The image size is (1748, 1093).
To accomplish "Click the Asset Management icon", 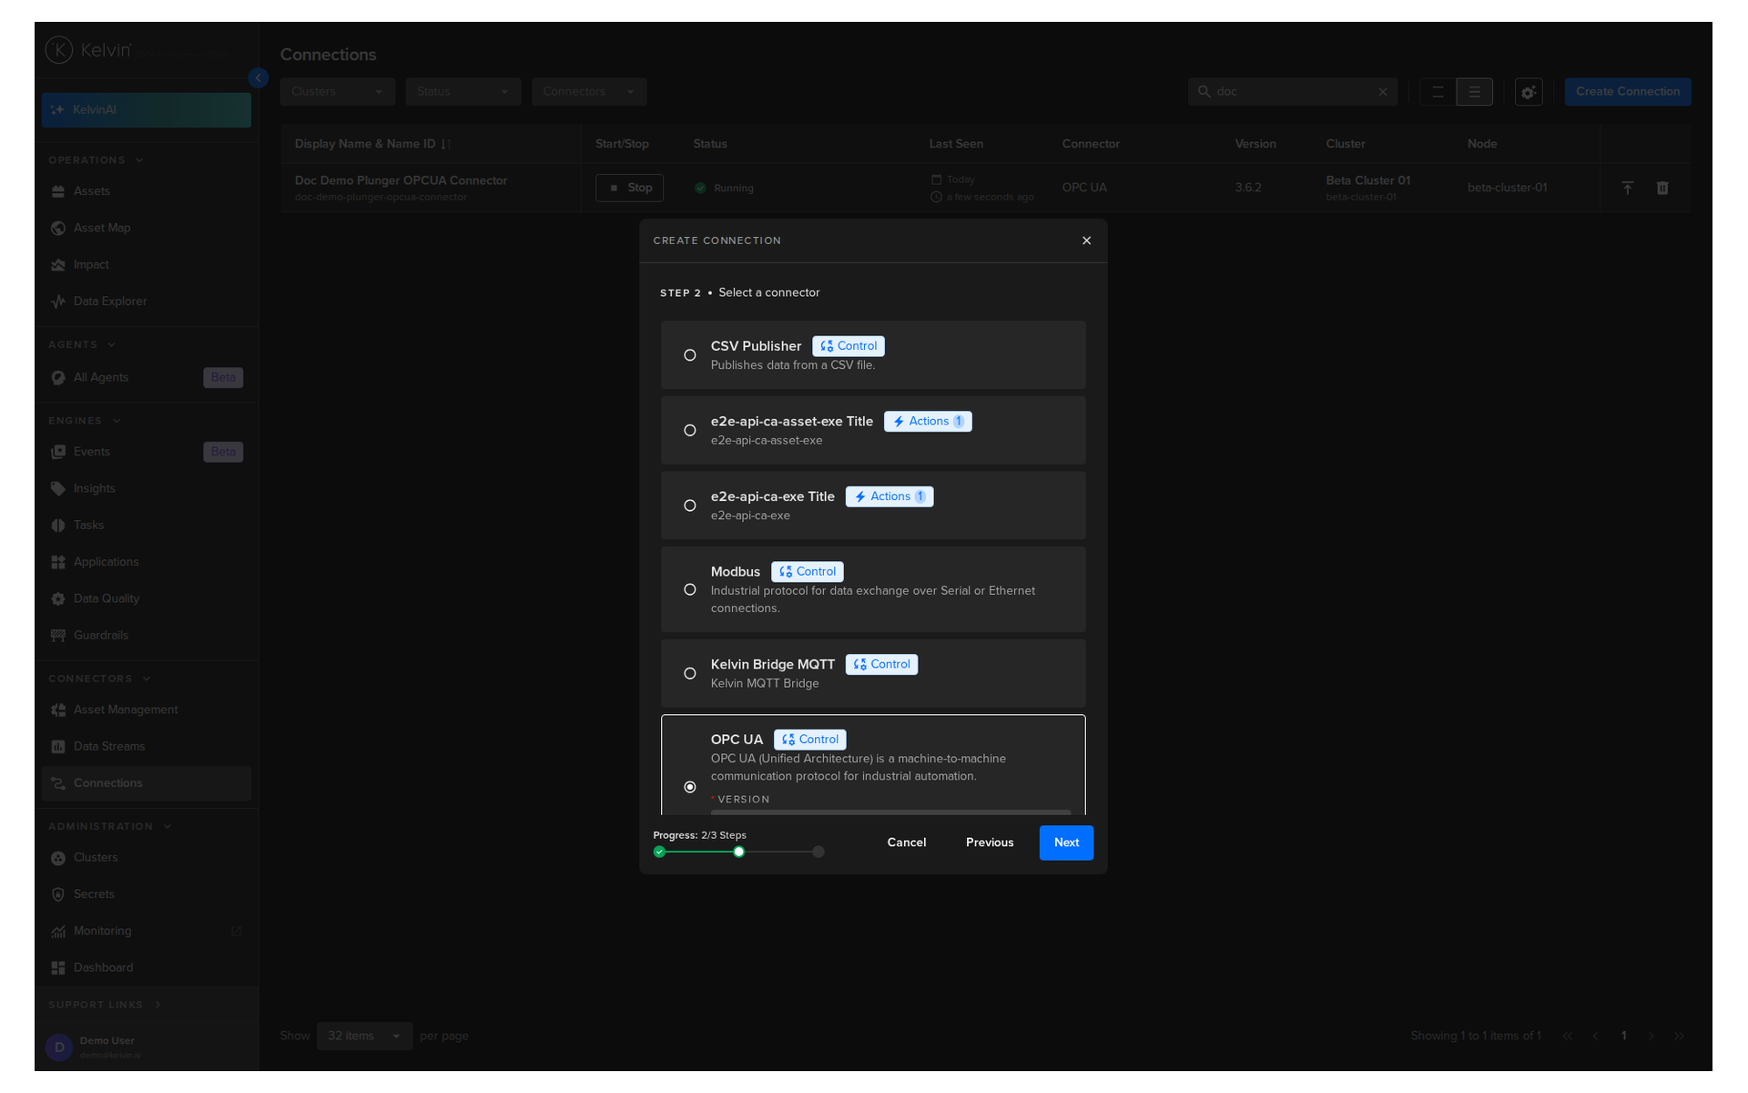I will point(58,710).
